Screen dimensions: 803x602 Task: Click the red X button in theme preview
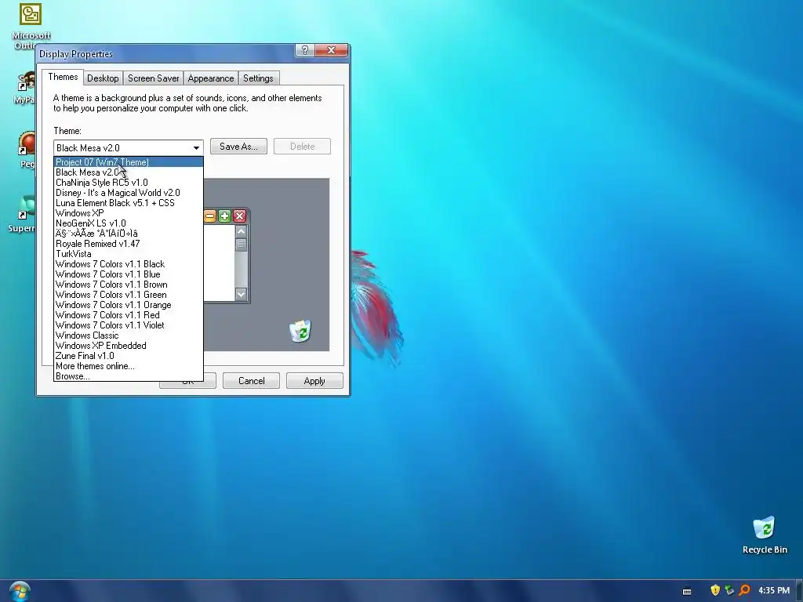(x=239, y=216)
